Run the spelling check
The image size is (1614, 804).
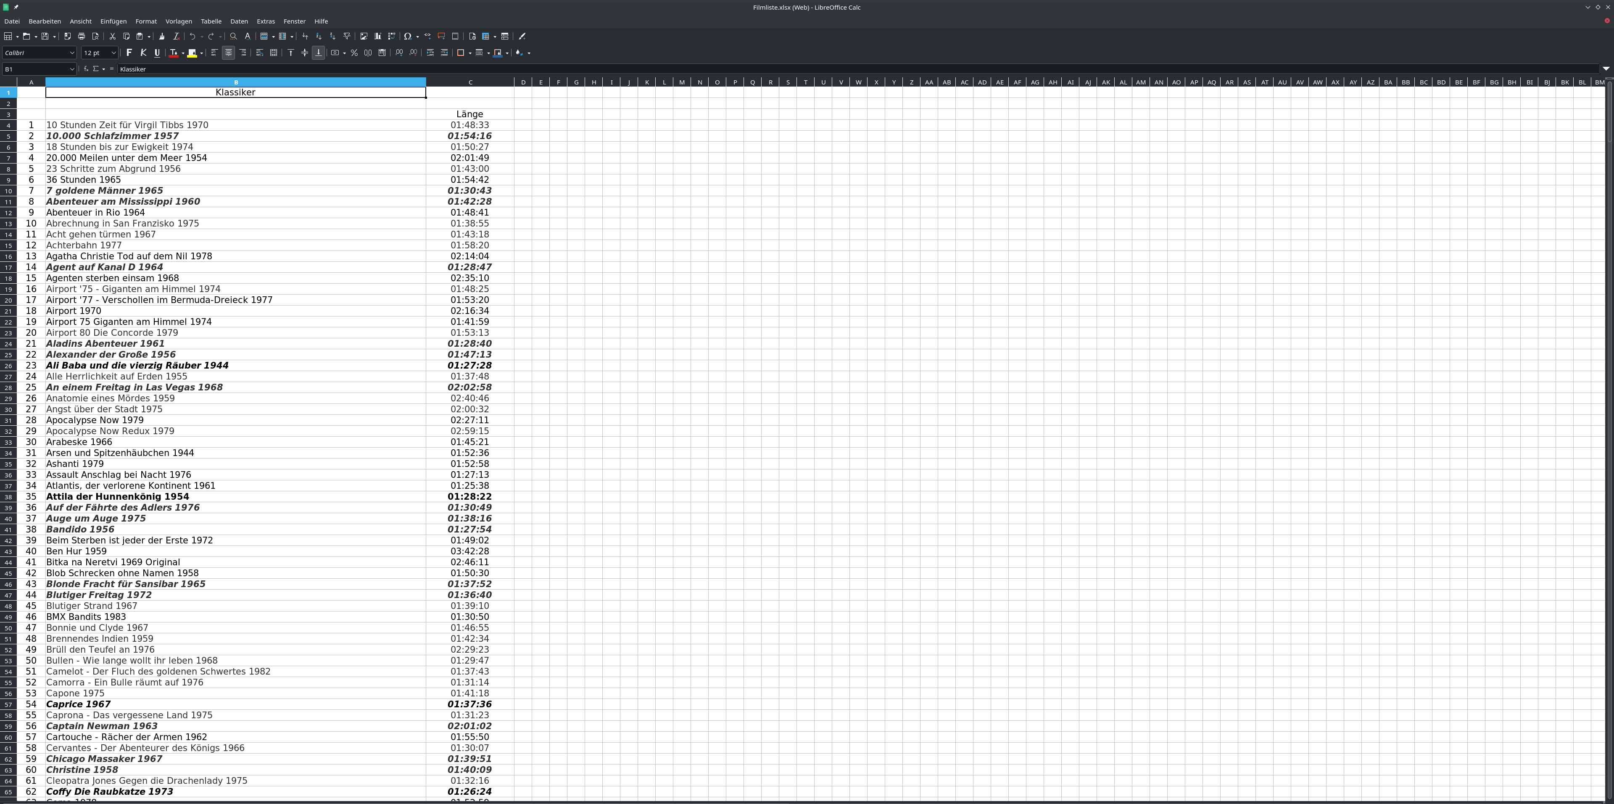(248, 36)
